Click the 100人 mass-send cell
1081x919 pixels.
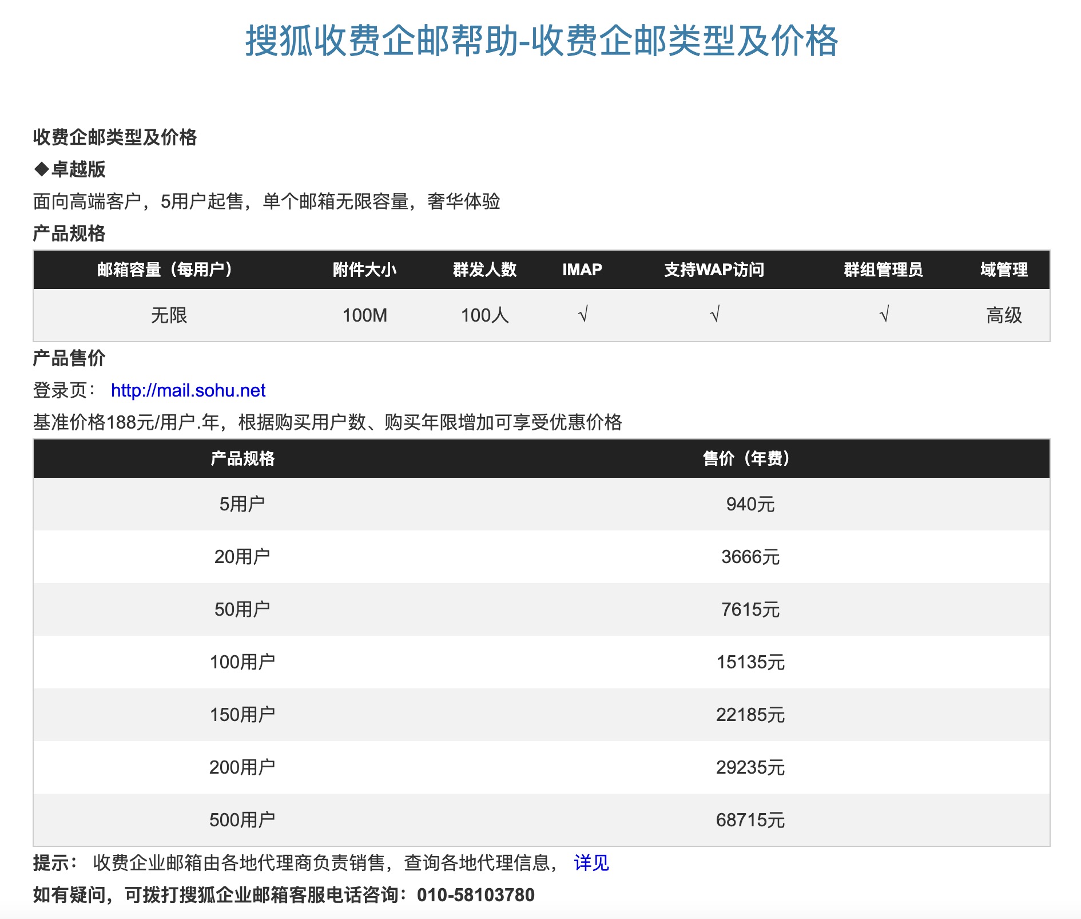tap(485, 315)
